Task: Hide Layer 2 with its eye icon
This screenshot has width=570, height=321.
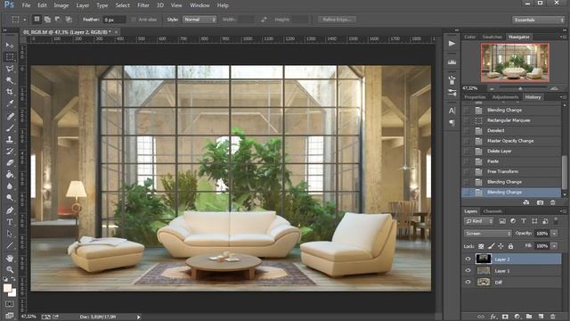Action: (468, 259)
